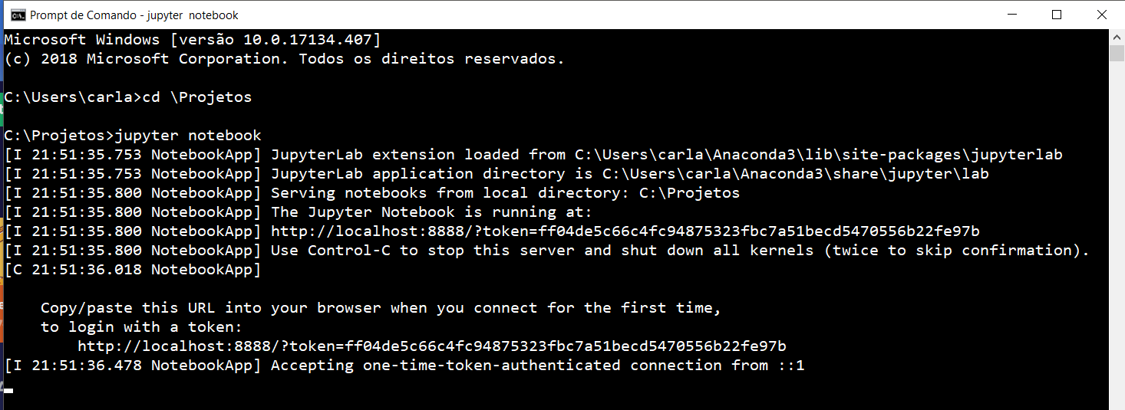Click the 'cd \Projetos' command line
Screen dimensions: 1125x410
pyautogui.click(x=128, y=97)
